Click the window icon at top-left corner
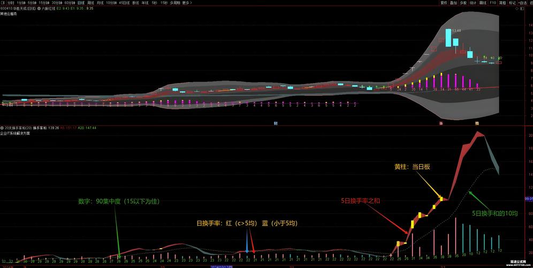 point(3,3)
